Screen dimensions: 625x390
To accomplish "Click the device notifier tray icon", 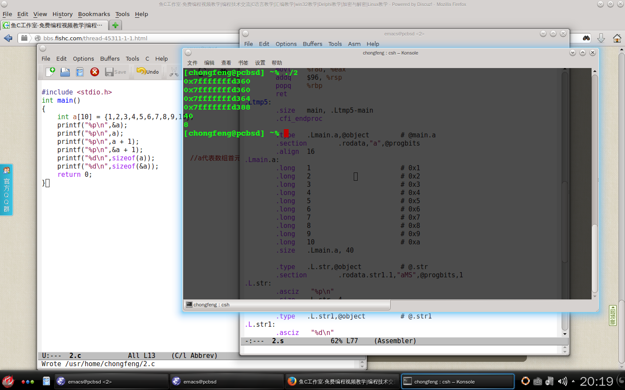I will (549, 381).
